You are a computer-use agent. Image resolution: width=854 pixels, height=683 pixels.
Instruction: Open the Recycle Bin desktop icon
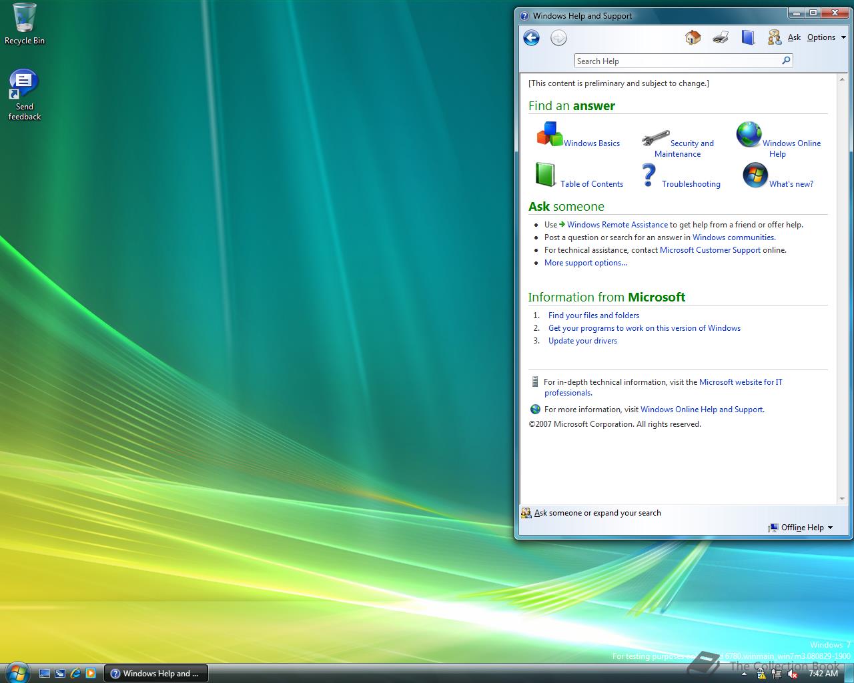click(25, 24)
